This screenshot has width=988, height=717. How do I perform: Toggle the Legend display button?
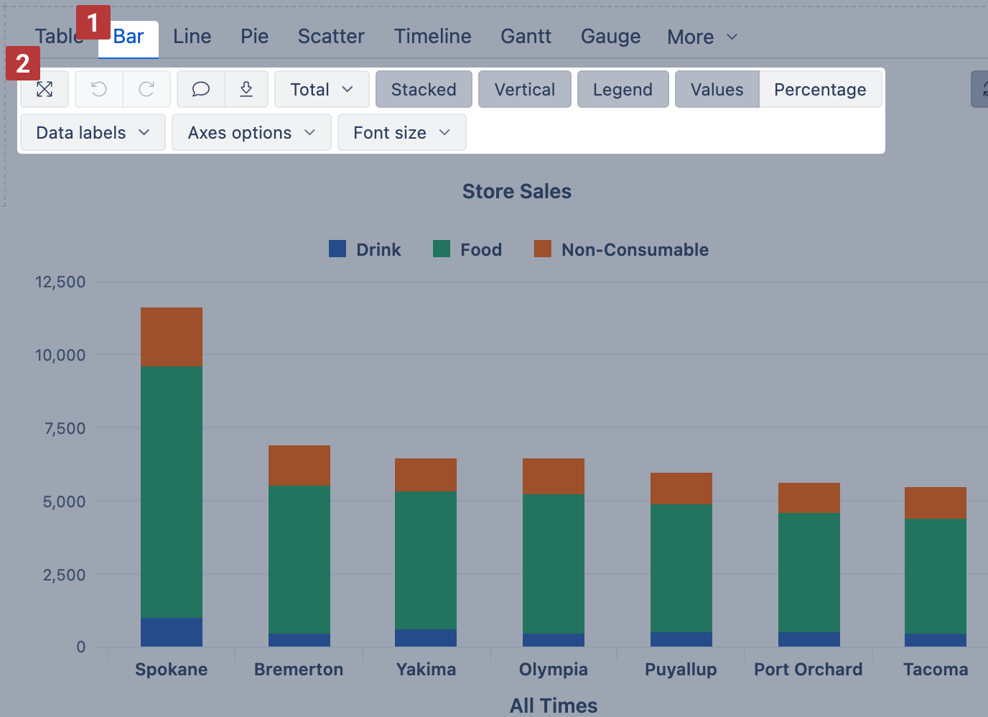point(623,89)
